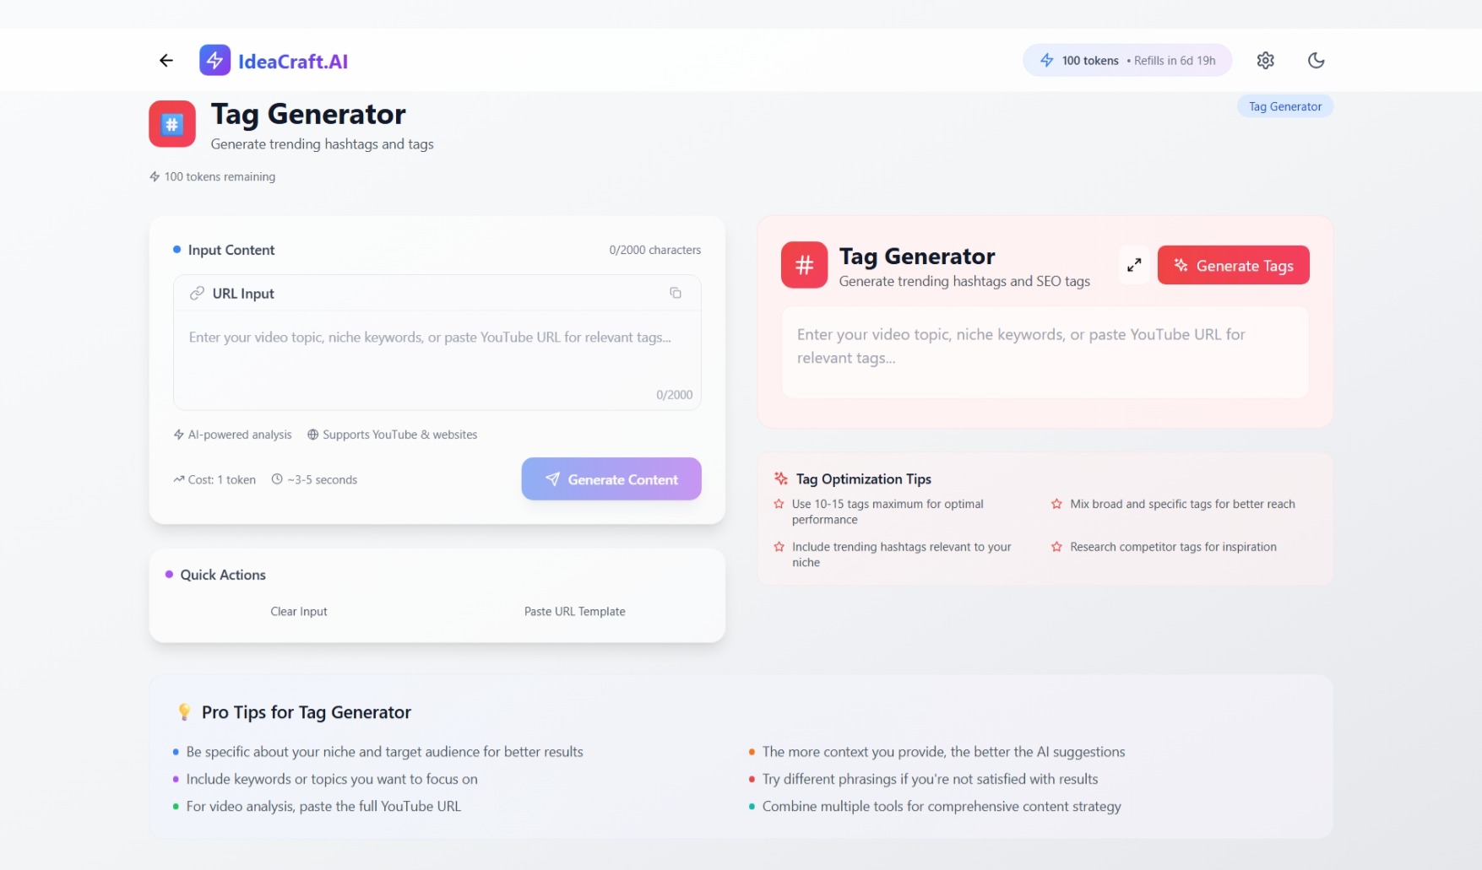Click the copy icon in URL Input
Image resolution: width=1482 pixels, height=870 pixels.
(x=676, y=293)
